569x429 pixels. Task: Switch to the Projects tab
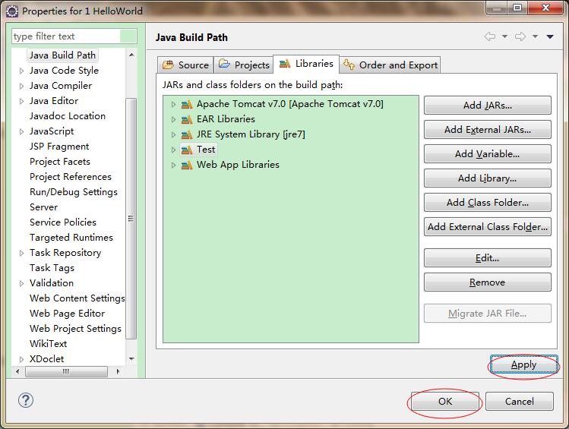(x=244, y=65)
